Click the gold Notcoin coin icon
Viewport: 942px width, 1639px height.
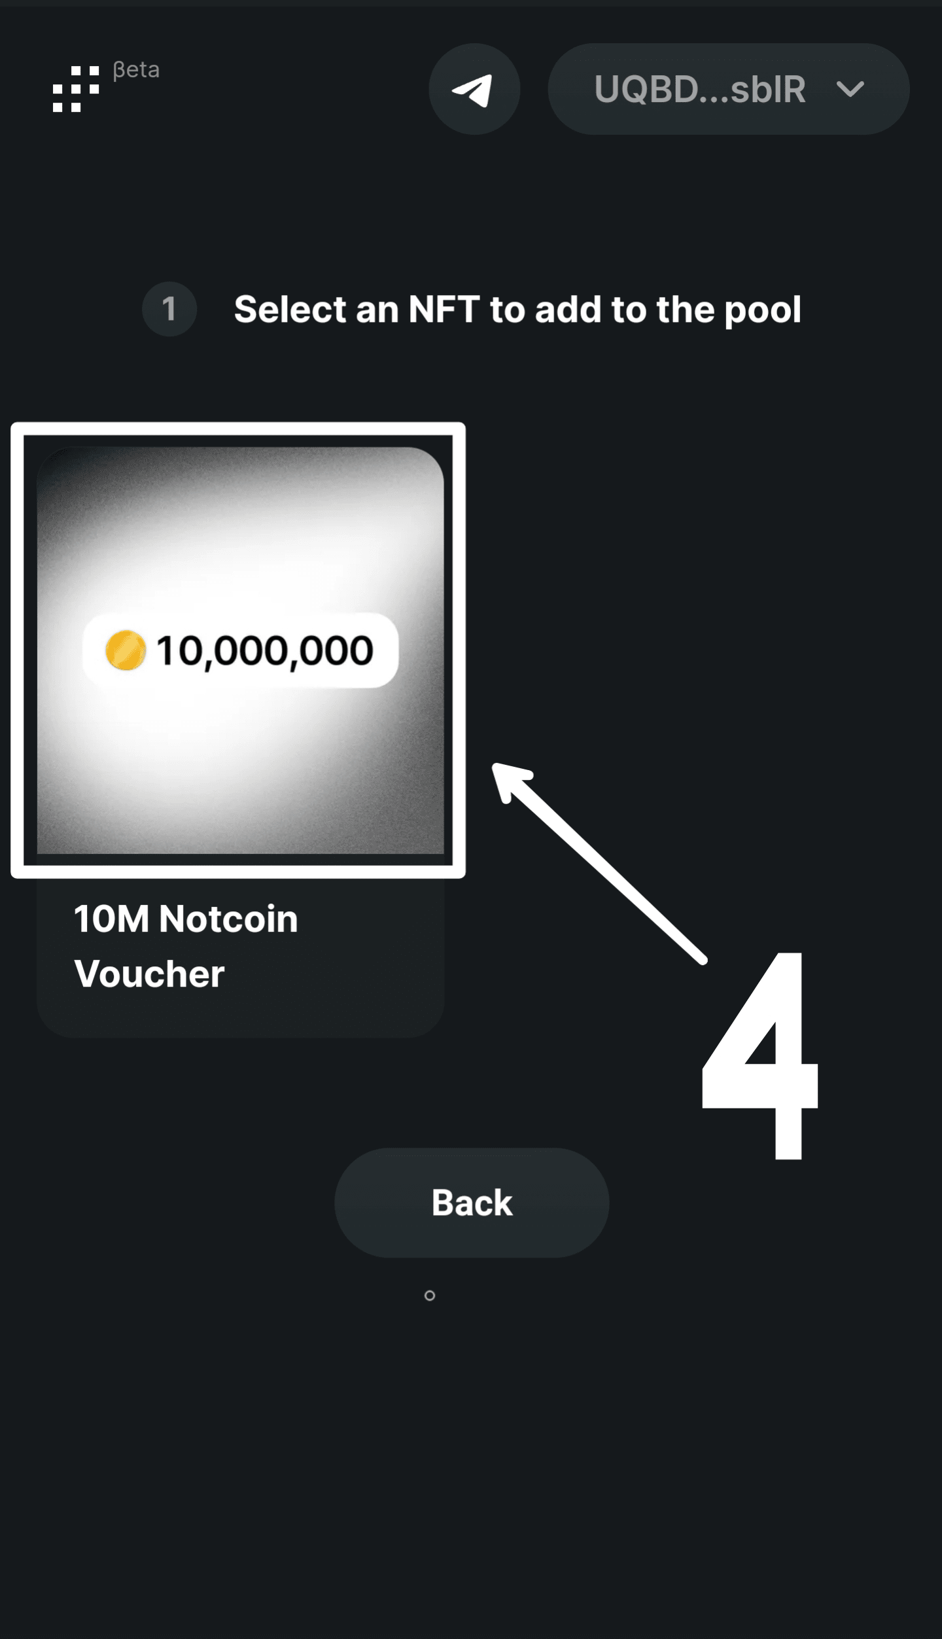coord(125,650)
